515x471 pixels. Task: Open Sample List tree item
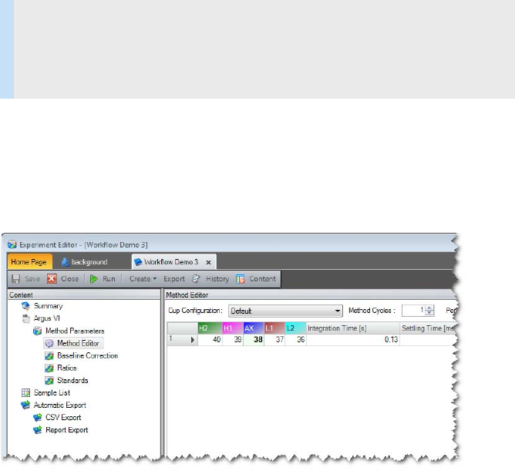coord(52,393)
